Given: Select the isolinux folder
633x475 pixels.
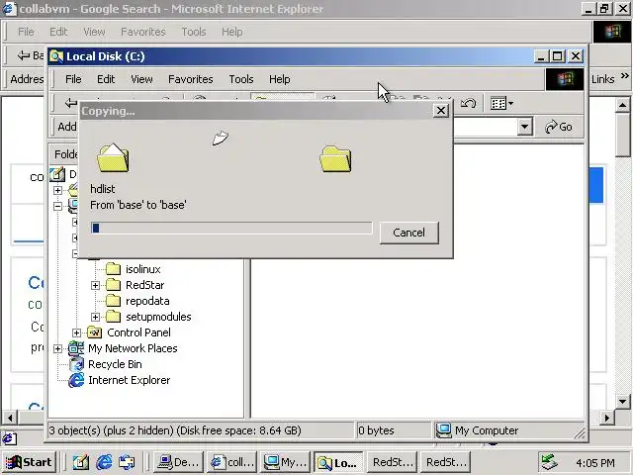Looking at the screenshot, I should click(x=142, y=269).
